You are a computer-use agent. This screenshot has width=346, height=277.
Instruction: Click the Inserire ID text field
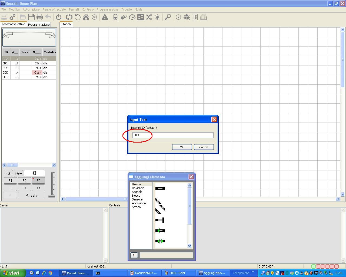click(x=173, y=135)
